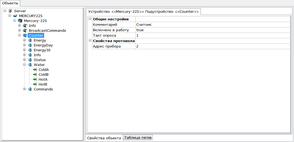Select the Commands group icon

(30, 89)
